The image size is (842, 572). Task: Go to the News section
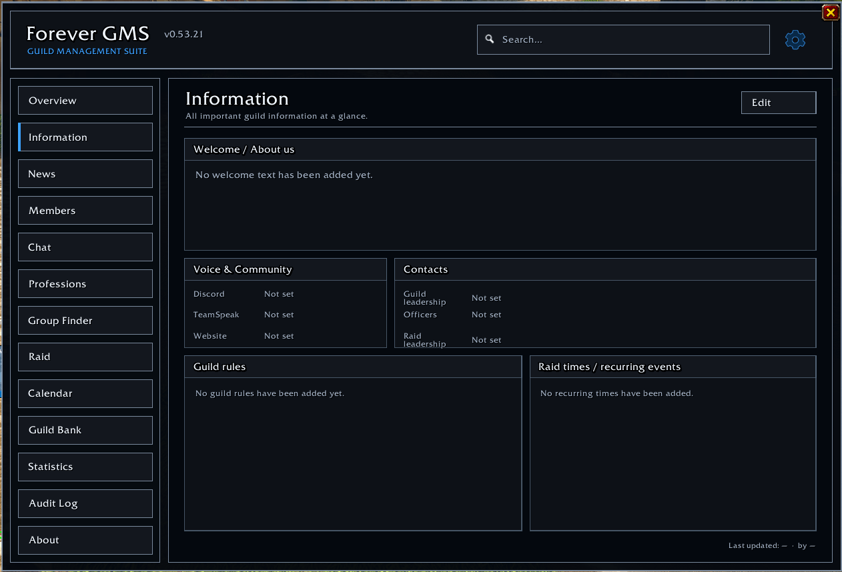[x=85, y=174]
